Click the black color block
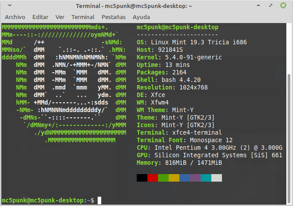Image resolution: width=293 pixels, height=206 pixels. click(142, 178)
